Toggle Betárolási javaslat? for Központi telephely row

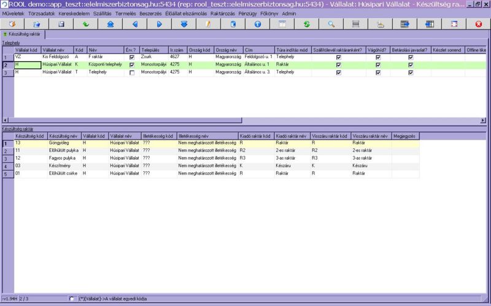click(411, 65)
